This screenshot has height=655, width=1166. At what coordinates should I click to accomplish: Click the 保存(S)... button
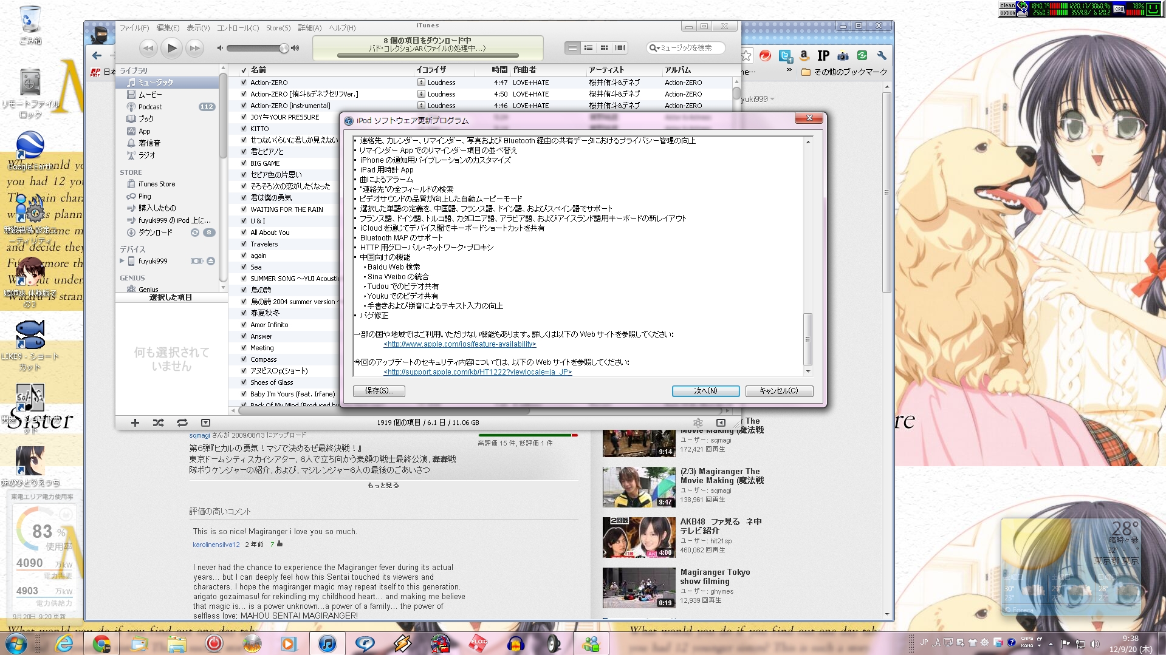coord(379,391)
